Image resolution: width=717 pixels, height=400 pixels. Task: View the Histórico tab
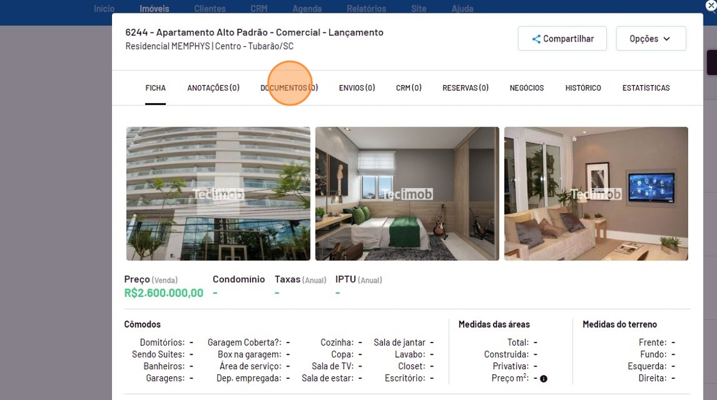[x=583, y=88]
